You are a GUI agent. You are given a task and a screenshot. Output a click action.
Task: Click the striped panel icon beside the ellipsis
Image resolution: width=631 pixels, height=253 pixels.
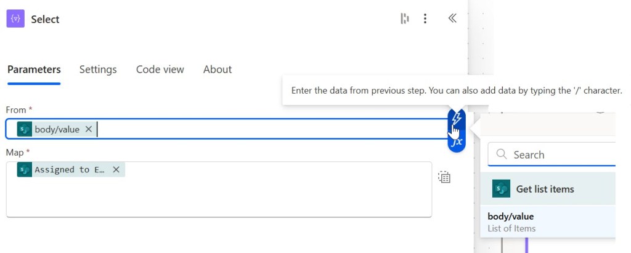405,19
